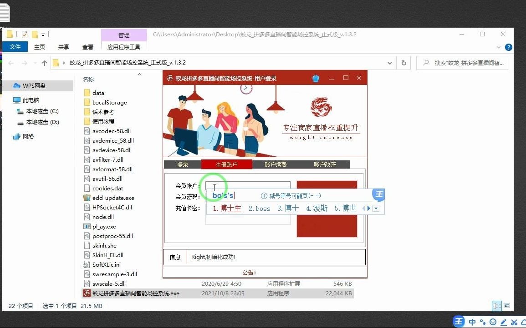Screen dimensions: 526x328
Task: Switch to the 查看 ribbon tab
Action: click(x=87, y=47)
